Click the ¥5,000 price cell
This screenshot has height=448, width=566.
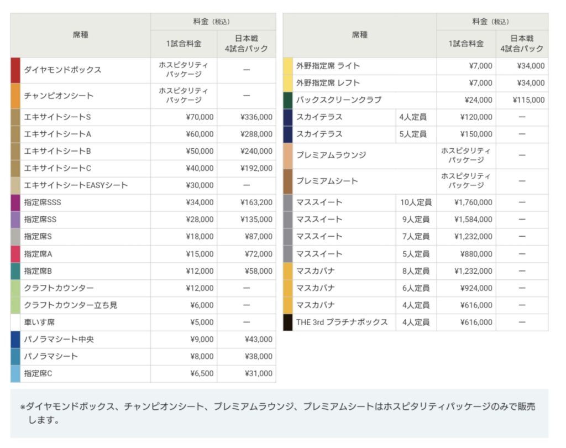[x=202, y=322]
